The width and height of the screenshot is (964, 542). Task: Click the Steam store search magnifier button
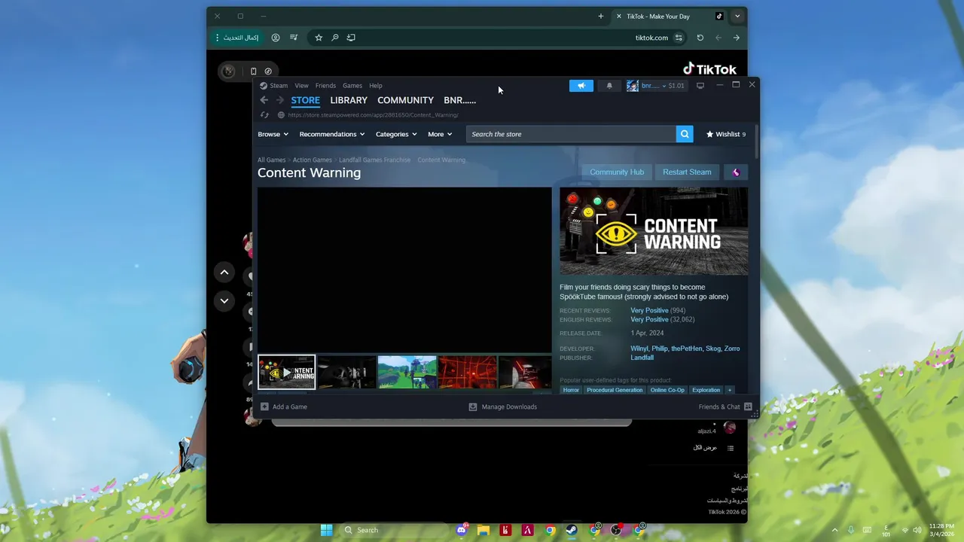[685, 134]
